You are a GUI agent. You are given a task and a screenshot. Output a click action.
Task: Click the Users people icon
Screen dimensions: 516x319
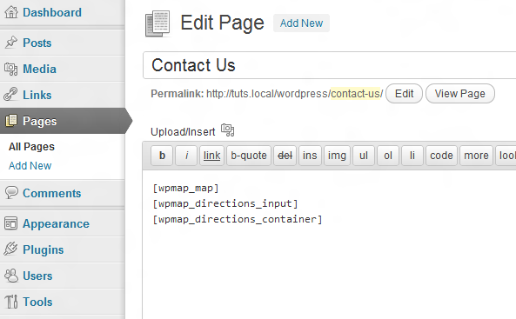(x=11, y=276)
